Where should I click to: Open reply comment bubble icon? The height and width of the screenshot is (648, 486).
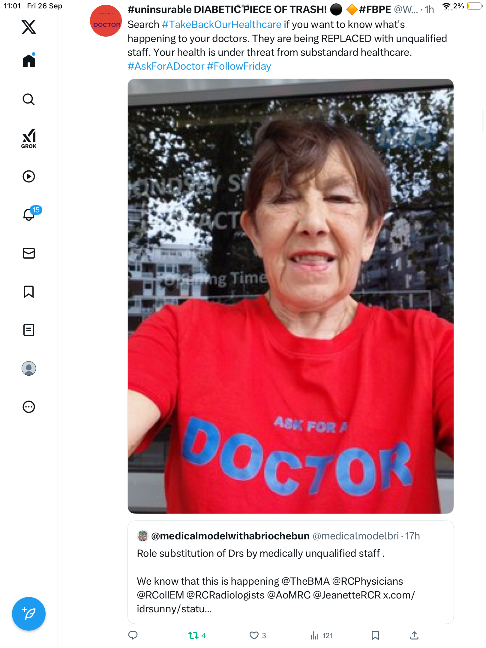(133, 635)
